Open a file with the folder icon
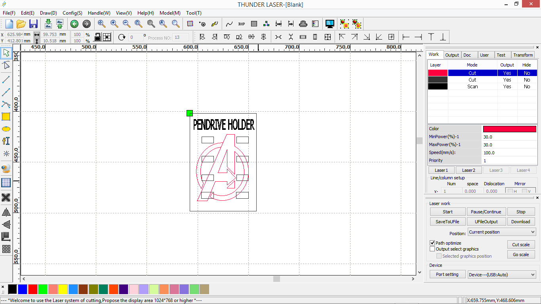This screenshot has height=304, width=541. 21,24
